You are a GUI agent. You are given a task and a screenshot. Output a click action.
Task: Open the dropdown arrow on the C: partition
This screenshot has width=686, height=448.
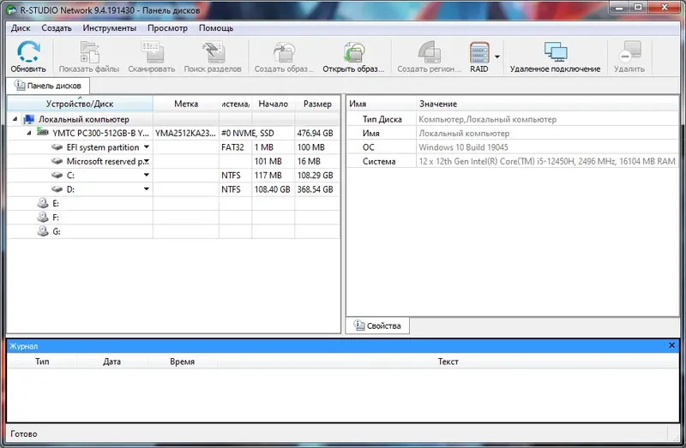click(x=147, y=175)
